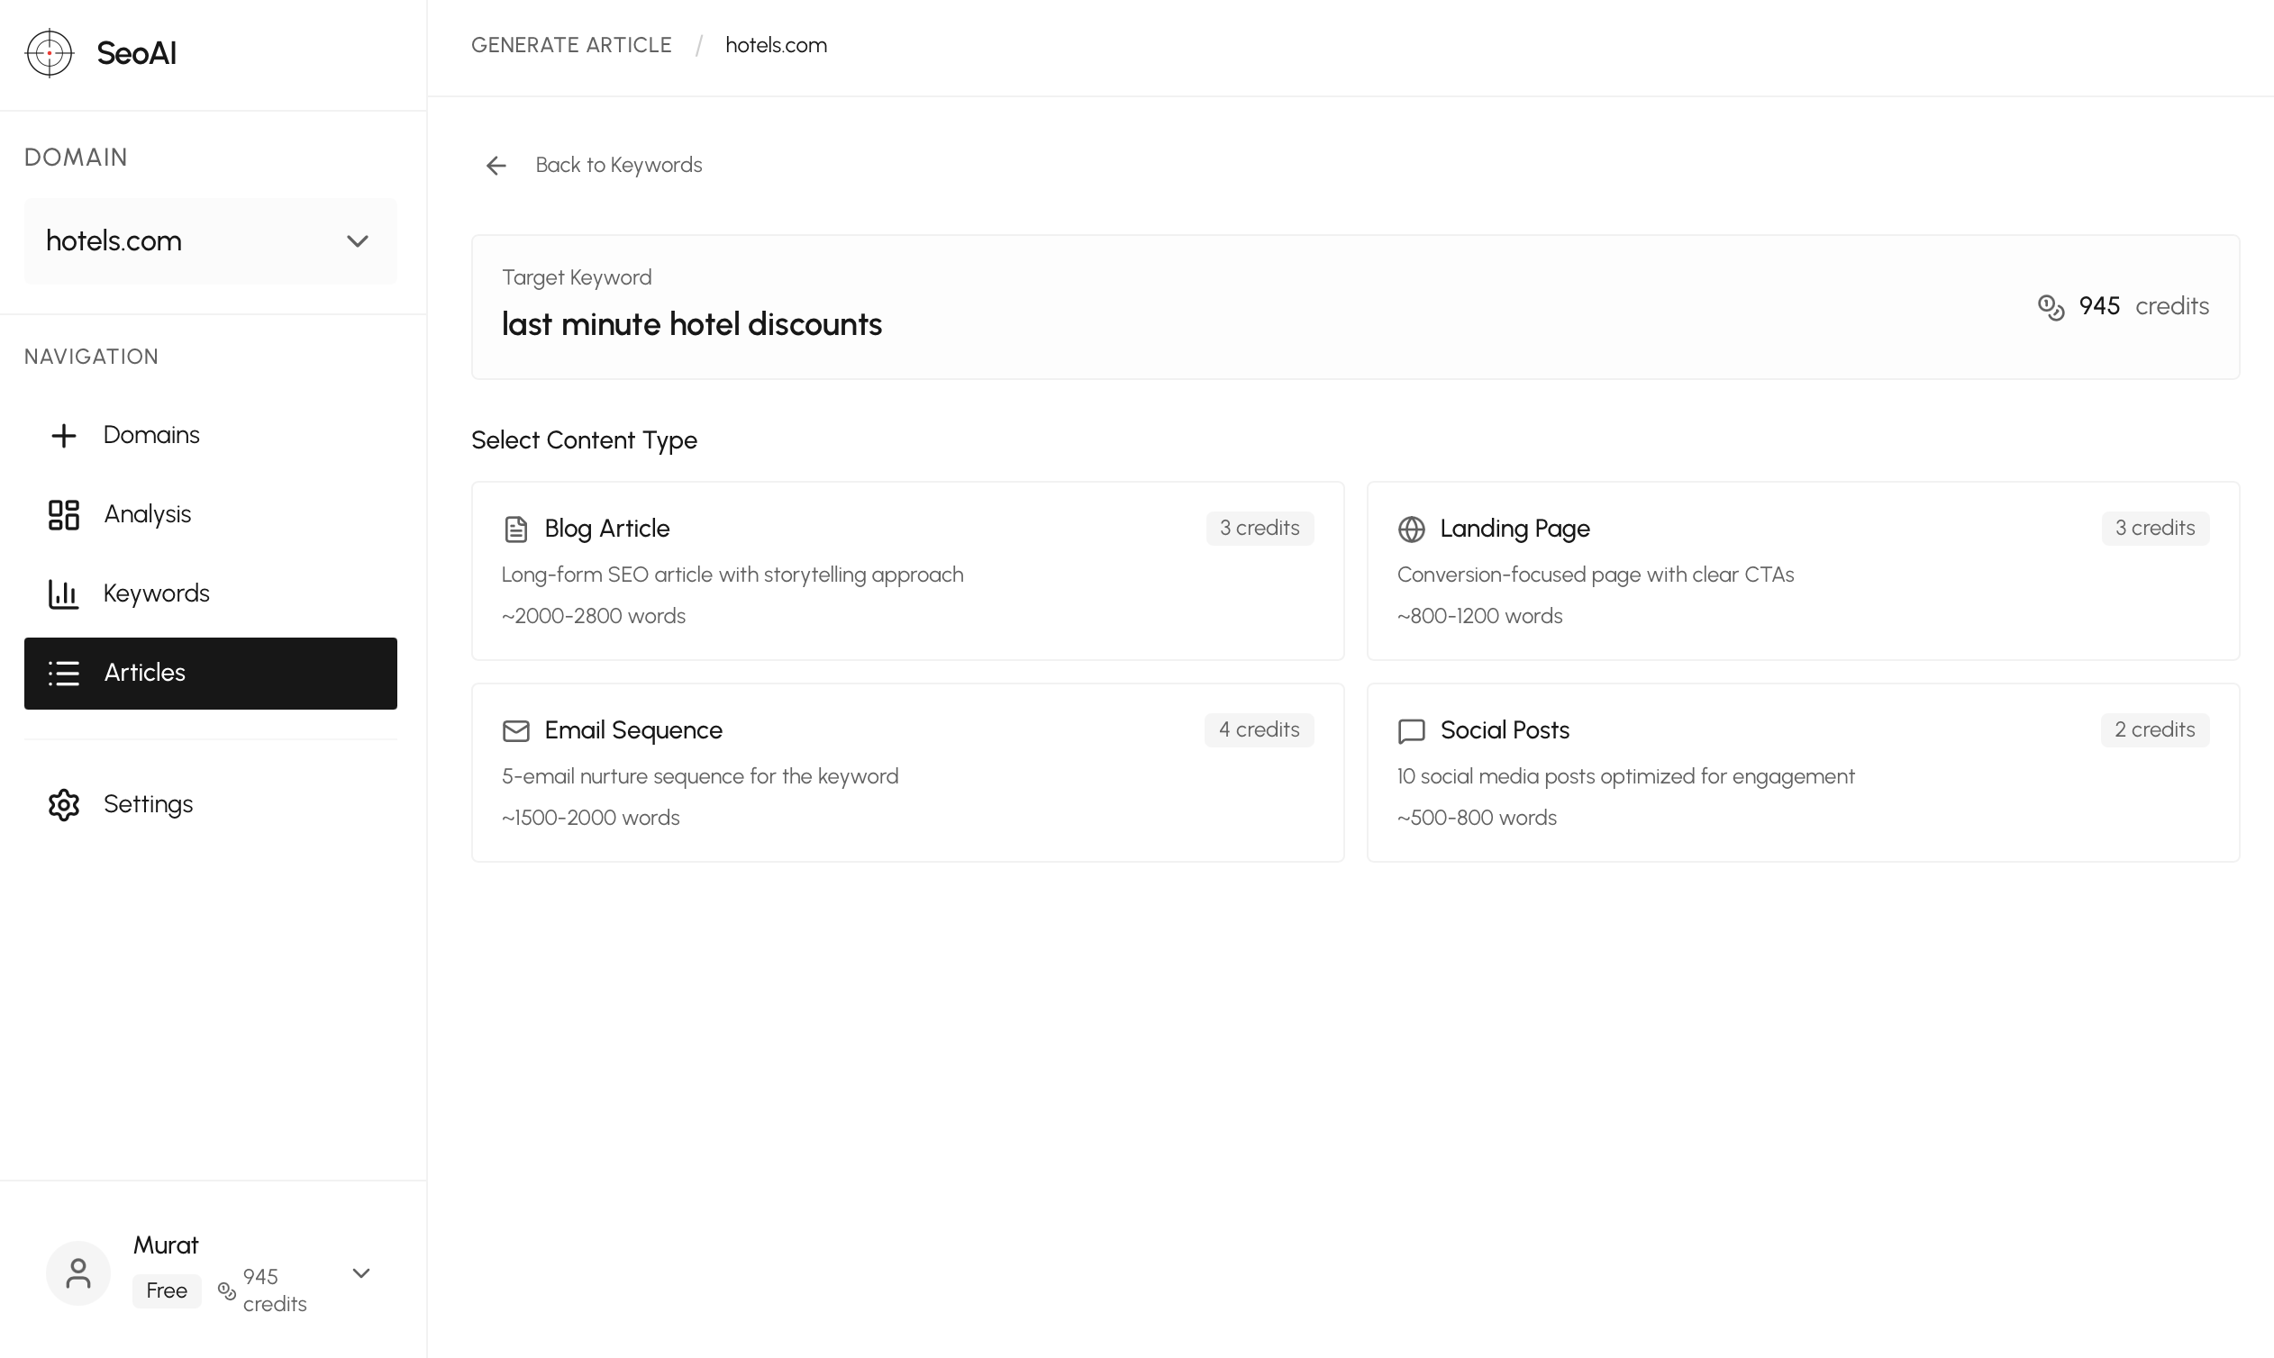Select the Free plan badge

(167, 1290)
